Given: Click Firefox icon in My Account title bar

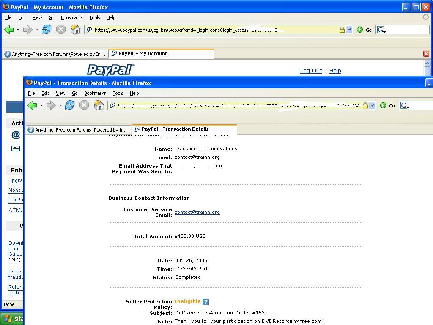Looking at the screenshot, I should tap(6, 7).
